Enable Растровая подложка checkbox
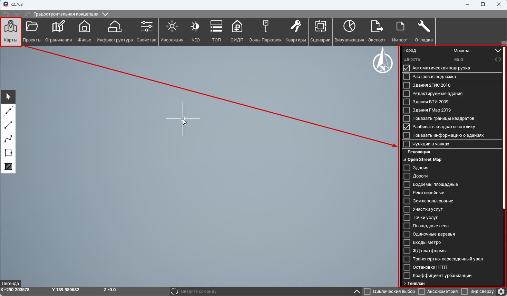 tap(407, 77)
